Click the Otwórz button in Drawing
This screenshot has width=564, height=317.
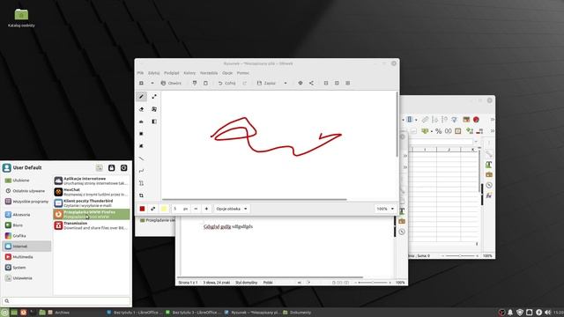click(171, 83)
